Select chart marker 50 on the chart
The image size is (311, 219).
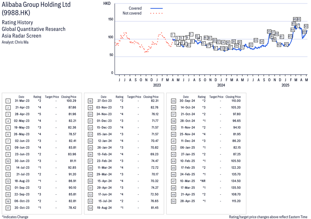[306, 26]
